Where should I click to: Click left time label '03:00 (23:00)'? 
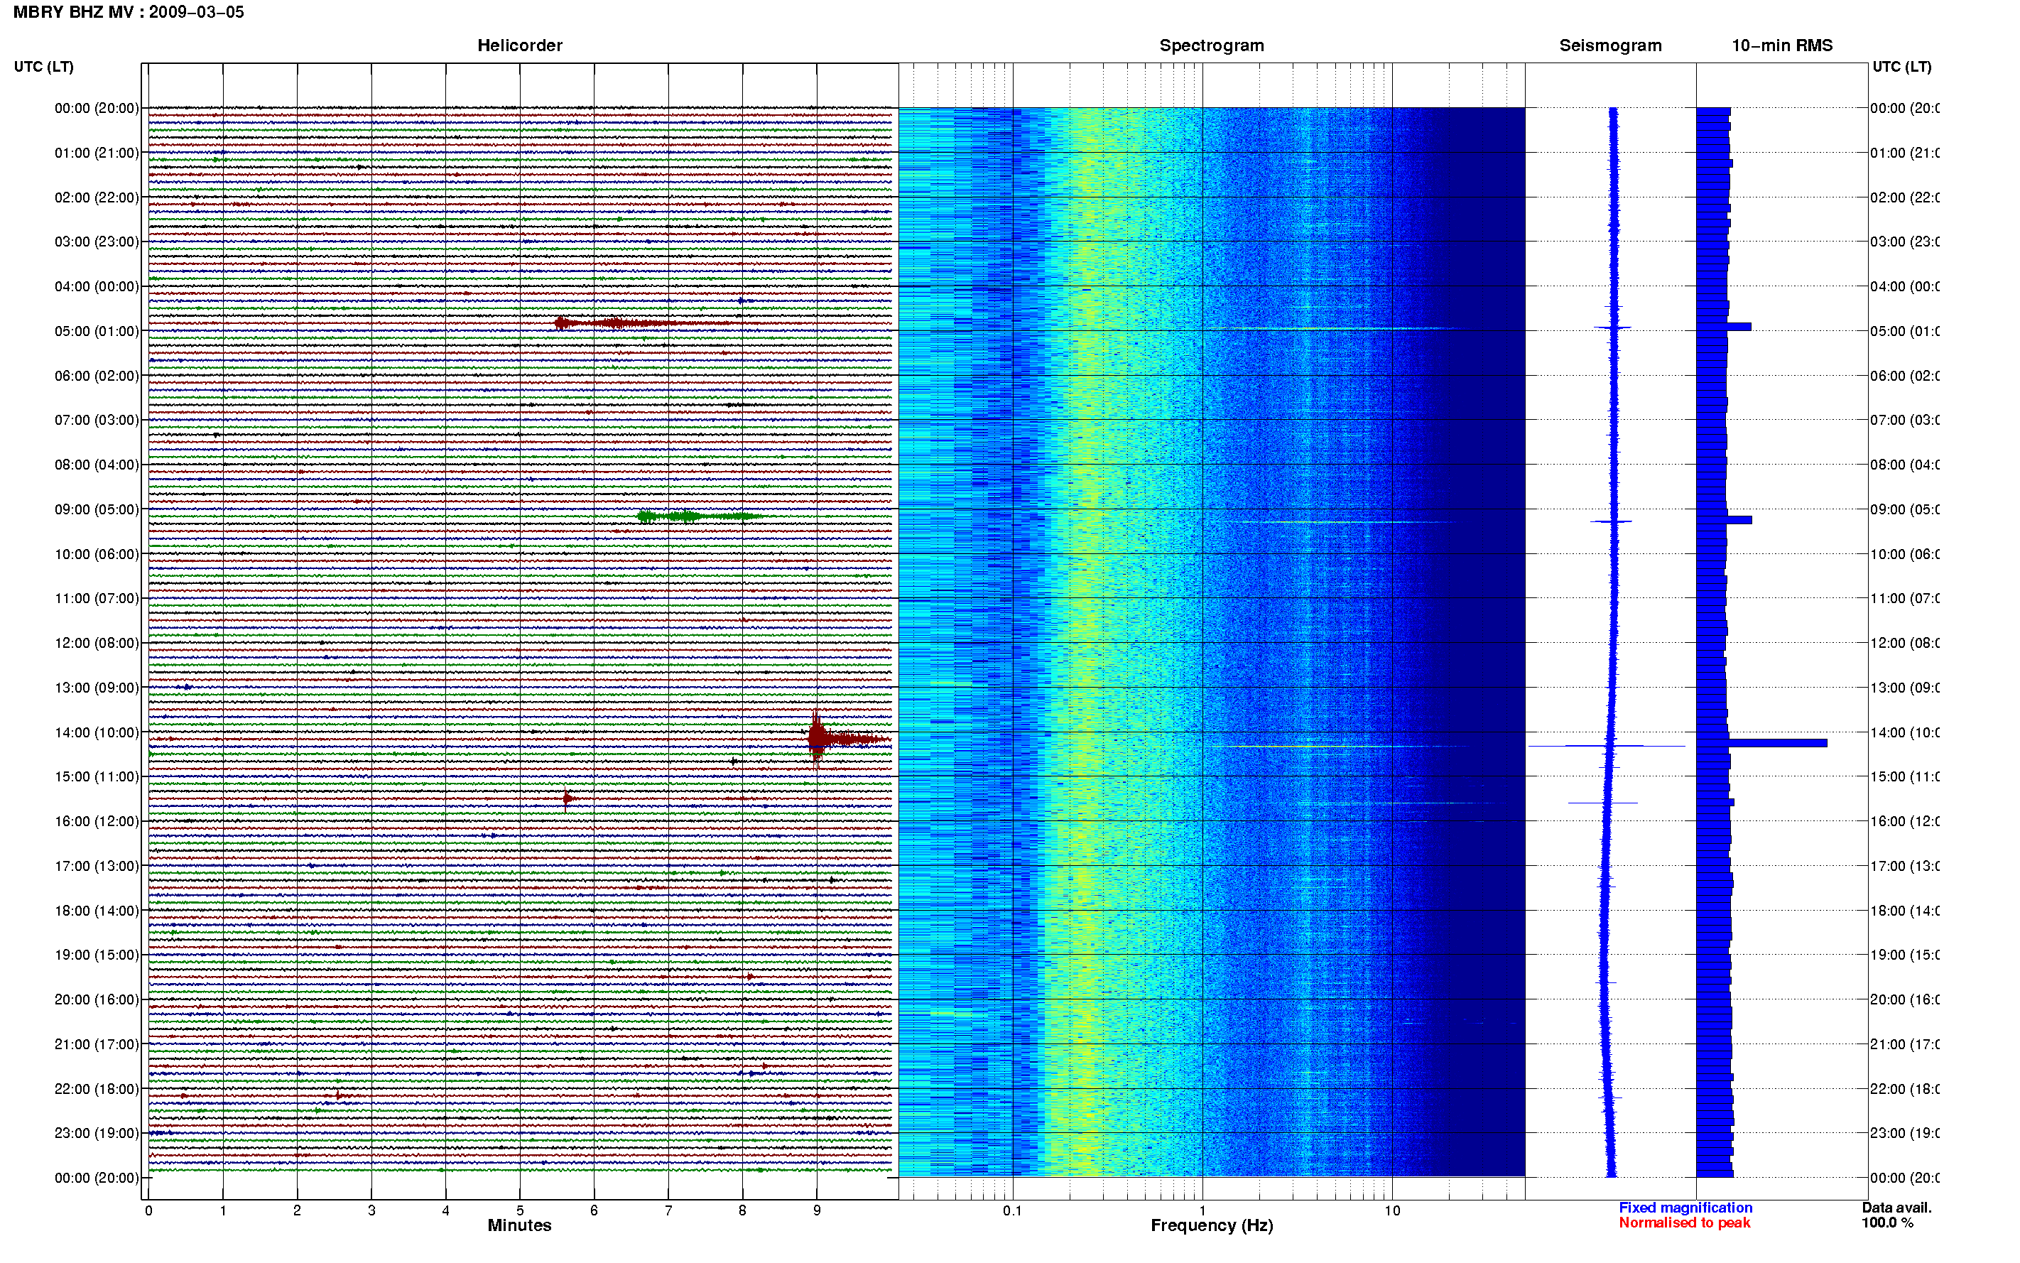coord(97,242)
